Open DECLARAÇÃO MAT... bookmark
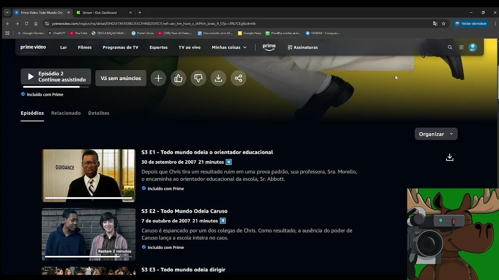This screenshot has width=499, height=280. [109, 33]
